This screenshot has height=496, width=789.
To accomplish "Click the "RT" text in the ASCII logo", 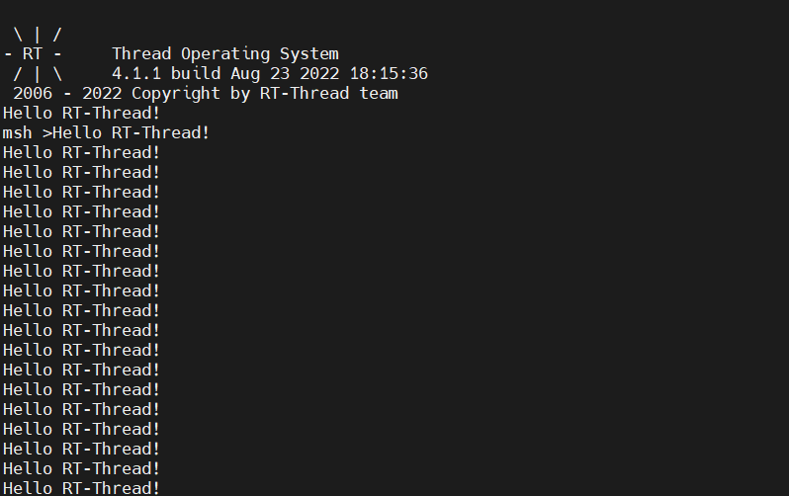I will click(x=32, y=54).
